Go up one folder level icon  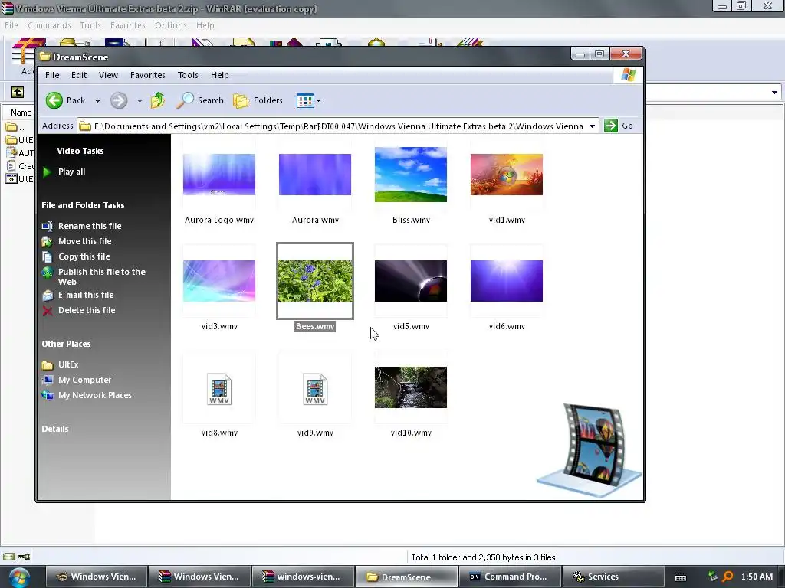tap(158, 100)
